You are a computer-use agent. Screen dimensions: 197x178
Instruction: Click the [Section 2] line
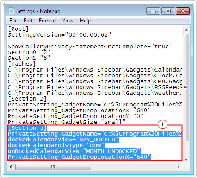tap(27, 99)
